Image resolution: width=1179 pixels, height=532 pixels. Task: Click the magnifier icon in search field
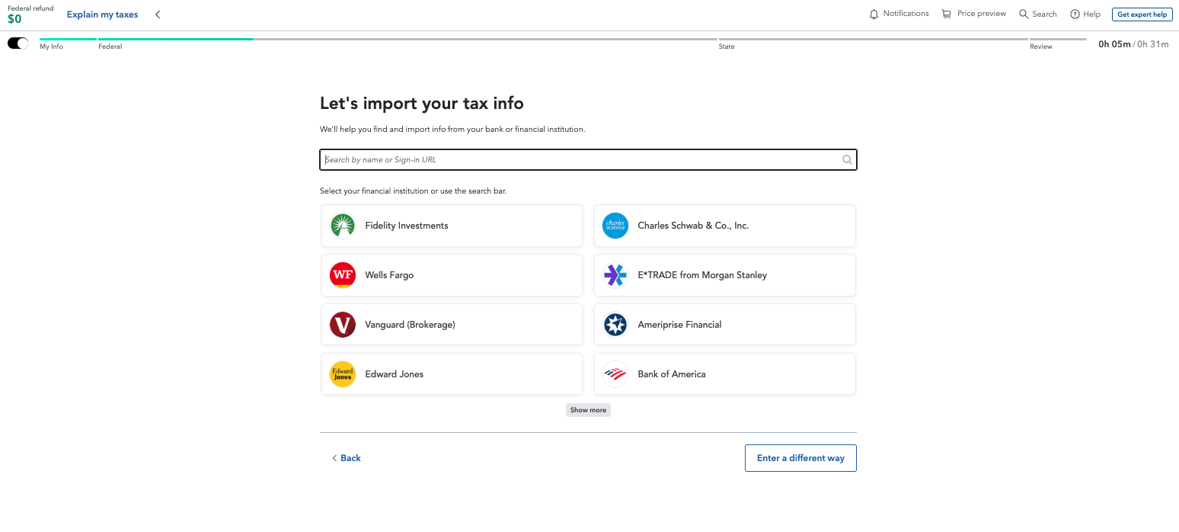click(x=847, y=160)
